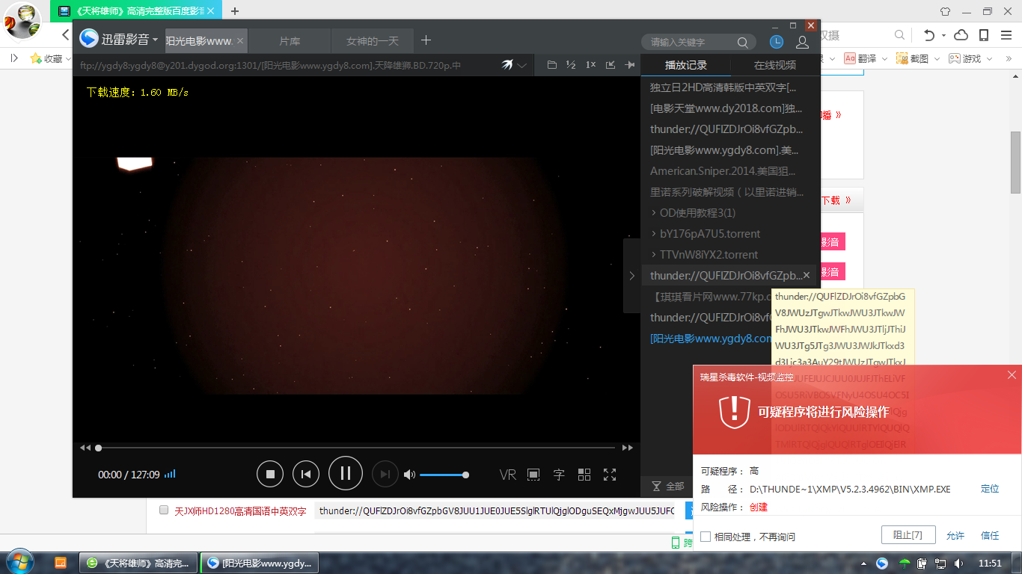The width and height of the screenshot is (1022, 574).
Task: Click the previous track button
Action: coord(305,474)
